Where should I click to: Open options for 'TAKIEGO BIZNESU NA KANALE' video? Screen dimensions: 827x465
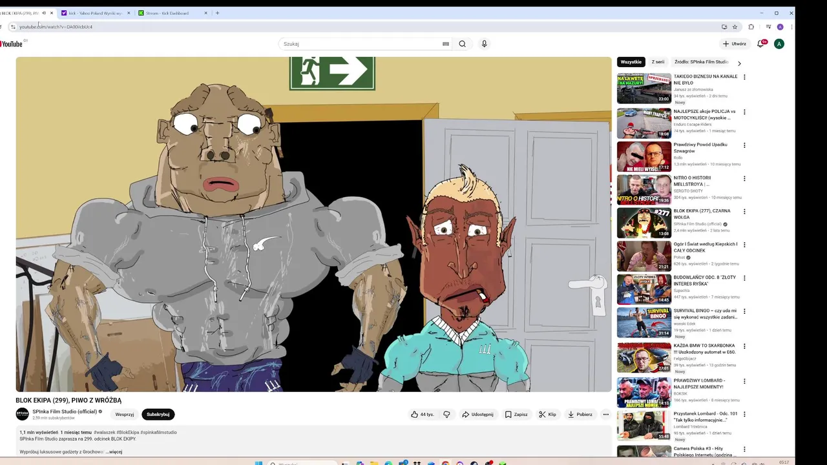744,77
